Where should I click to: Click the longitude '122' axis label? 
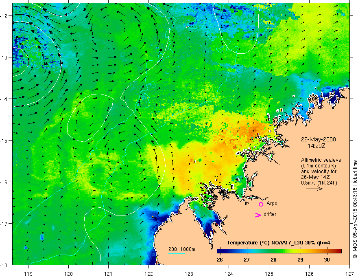148,274
